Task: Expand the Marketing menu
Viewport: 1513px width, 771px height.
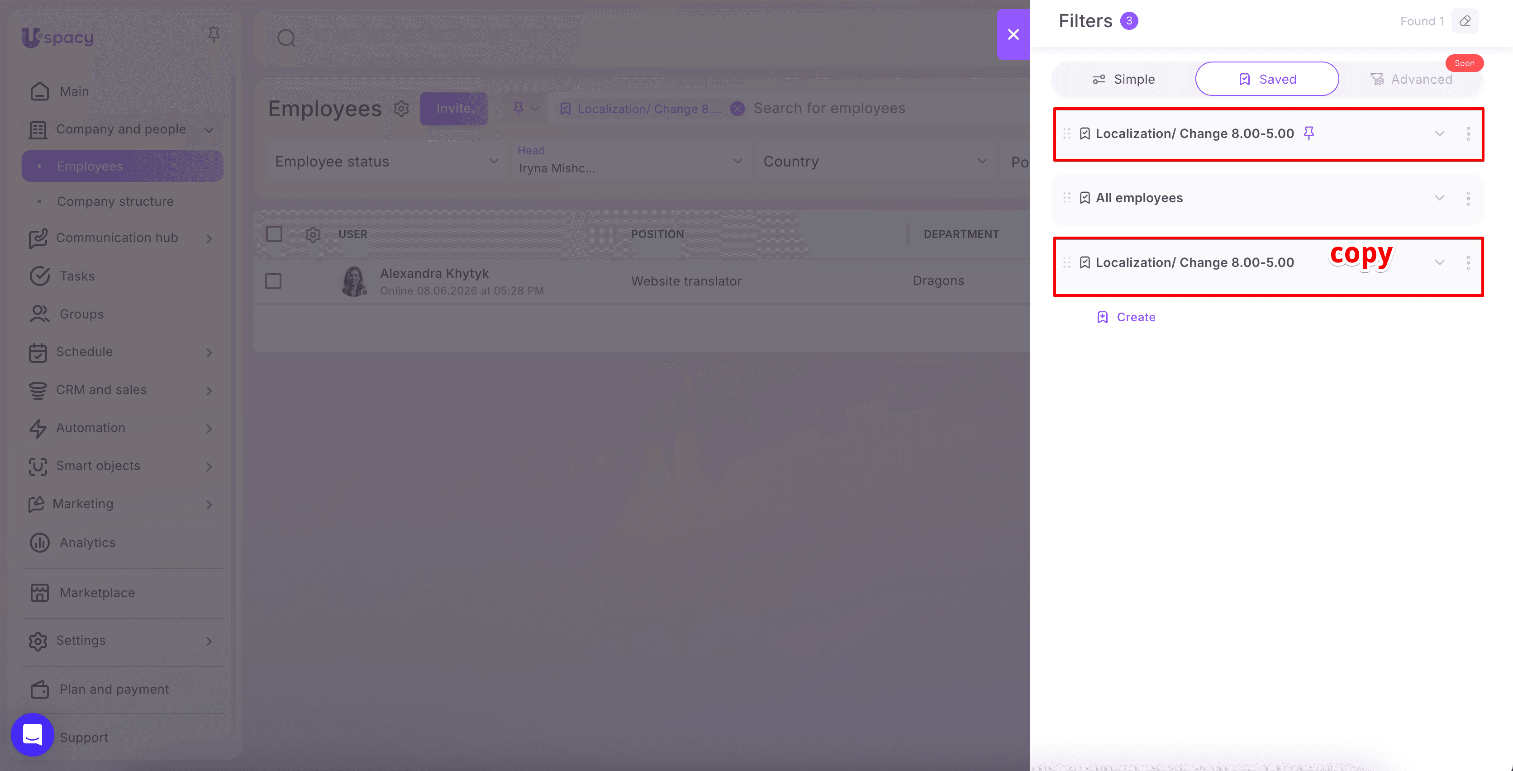Action: click(209, 504)
